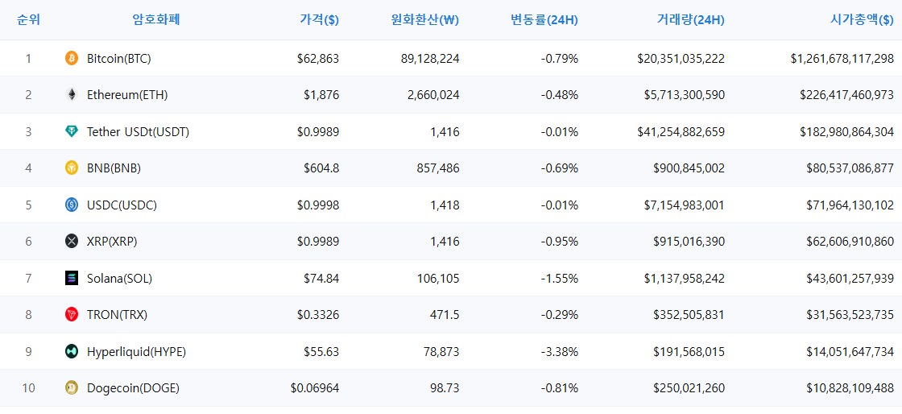Open Ethereum(ETH) coin name

pyautogui.click(x=127, y=95)
